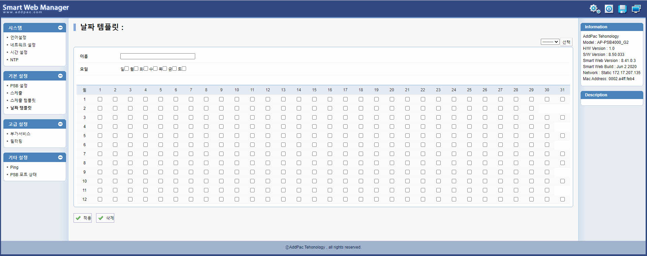Click the information icon in top bar

point(609,9)
